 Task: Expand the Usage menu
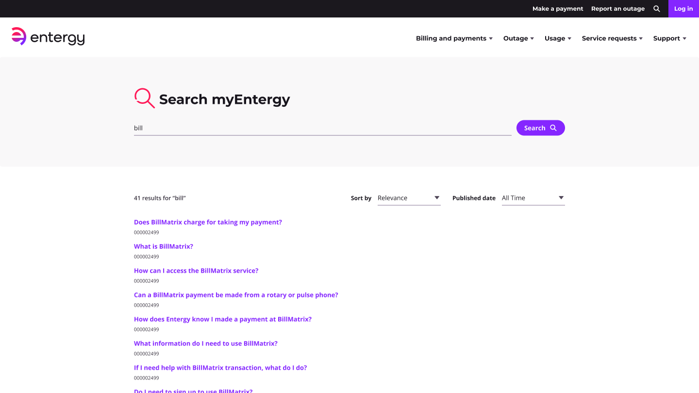[558, 38]
